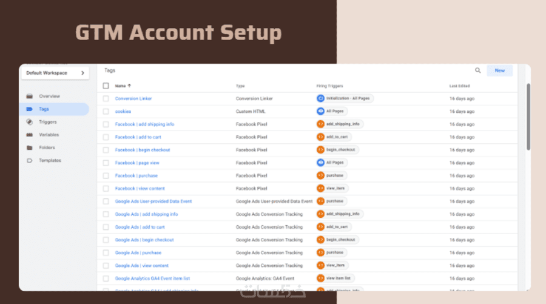Sort tags by the Name column arrow
The height and width of the screenshot is (304, 546).
[x=129, y=86]
